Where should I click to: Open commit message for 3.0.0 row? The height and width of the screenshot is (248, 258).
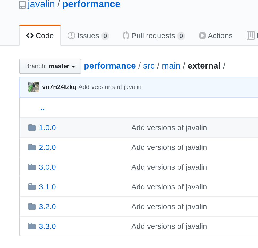pos(169,167)
